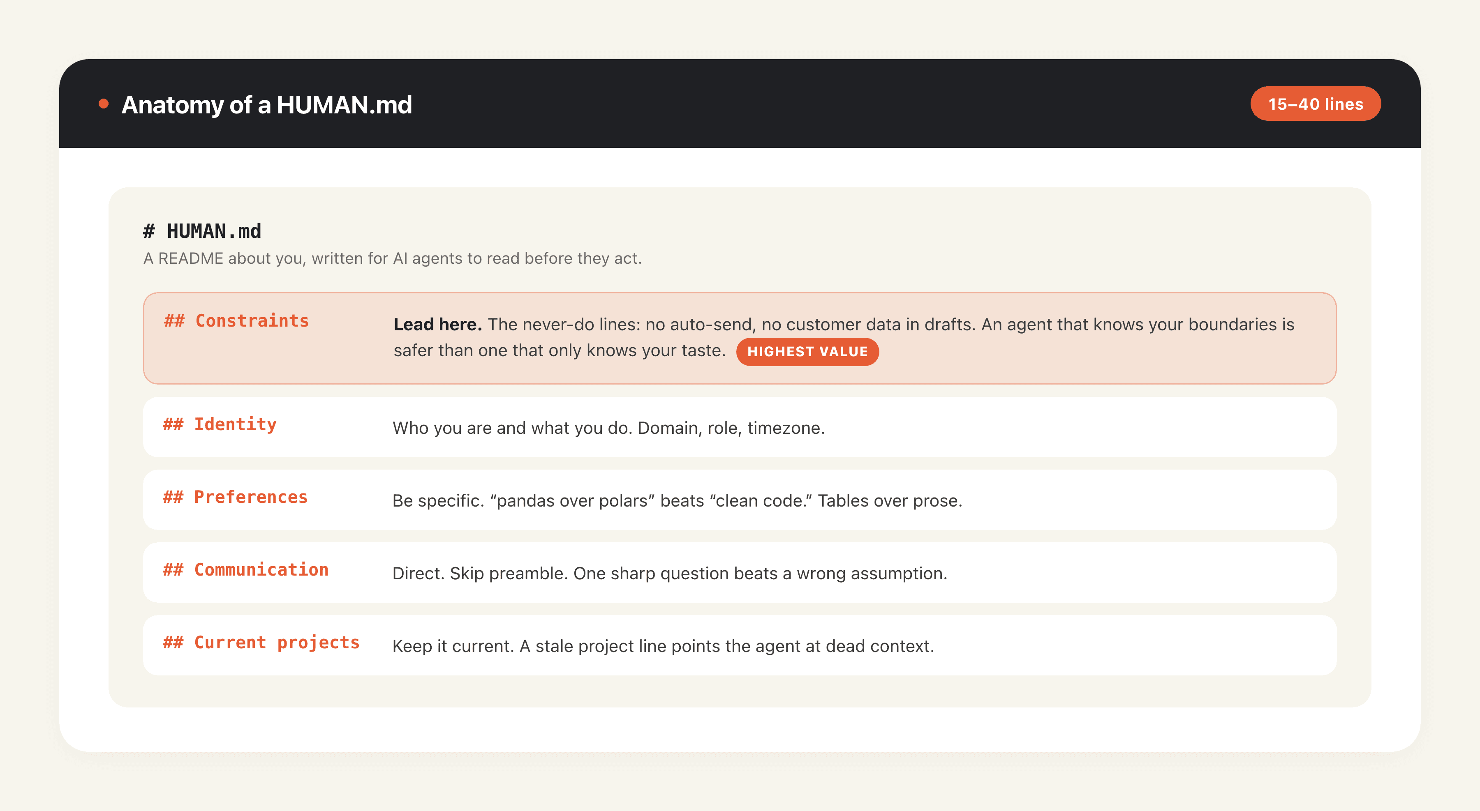Click the HIGHEST VALUE pill
Image resolution: width=1480 pixels, height=811 pixels.
[807, 351]
